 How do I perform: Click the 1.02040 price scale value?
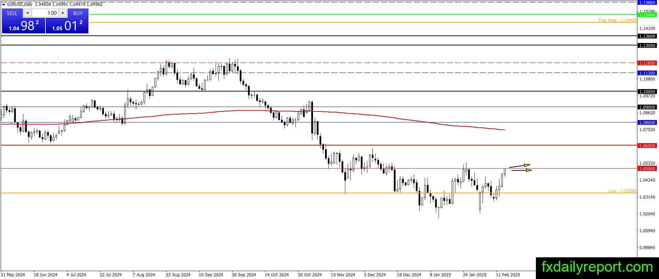pyautogui.click(x=647, y=214)
